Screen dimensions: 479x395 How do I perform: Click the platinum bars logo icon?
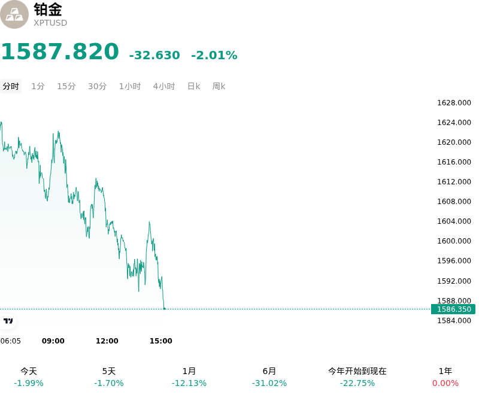(x=14, y=14)
